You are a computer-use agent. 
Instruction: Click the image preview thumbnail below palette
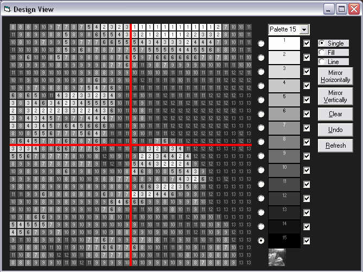coord(277,257)
